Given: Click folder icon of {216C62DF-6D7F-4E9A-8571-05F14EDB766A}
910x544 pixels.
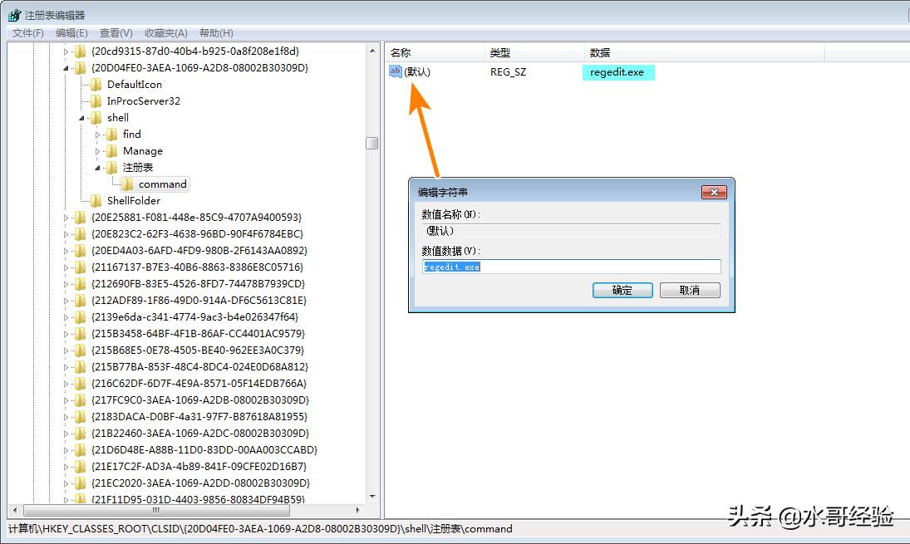Looking at the screenshot, I should (x=80, y=384).
